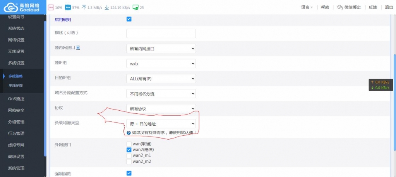Click the question mark help icon under 负载均衡类型

[x=129, y=133]
